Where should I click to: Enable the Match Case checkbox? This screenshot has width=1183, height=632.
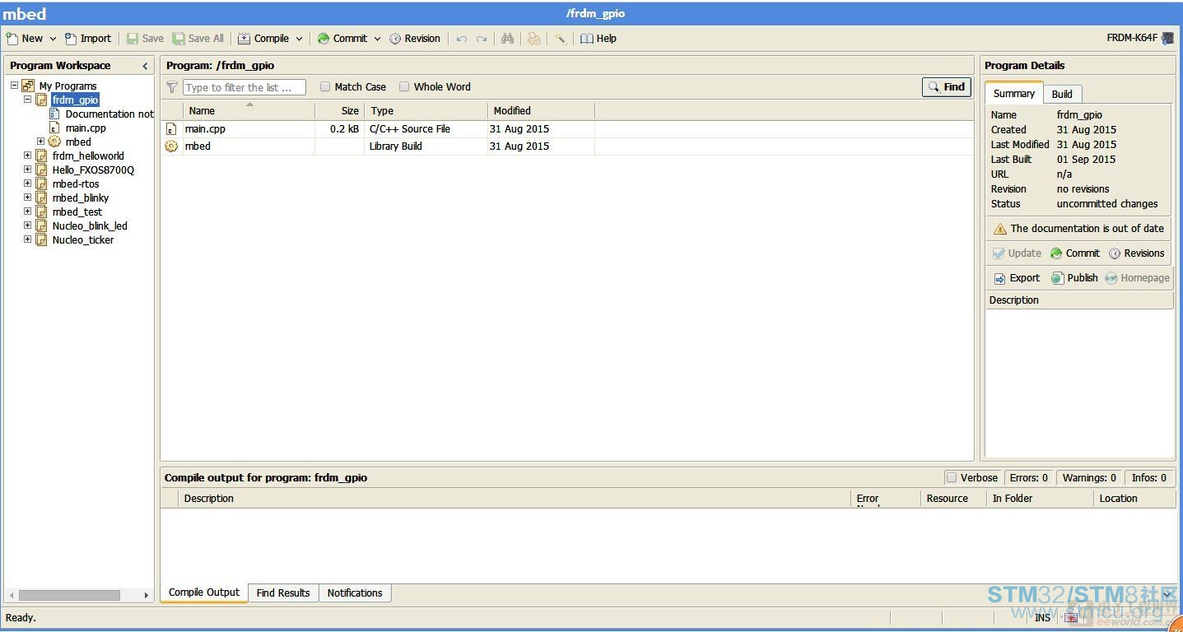pyautogui.click(x=325, y=87)
